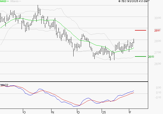Click the -010 MACD axis label
Viewport: 163px width, 114px height.
[158, 97]
